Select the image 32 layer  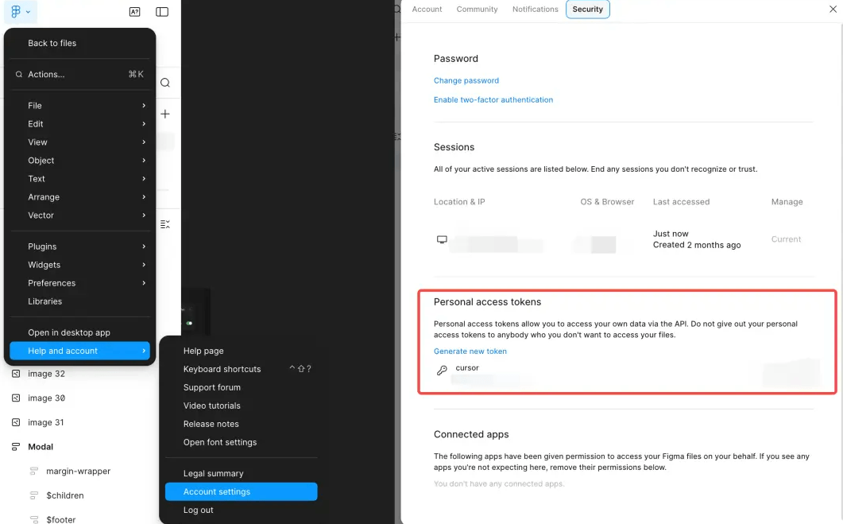(x=46, y=374)
